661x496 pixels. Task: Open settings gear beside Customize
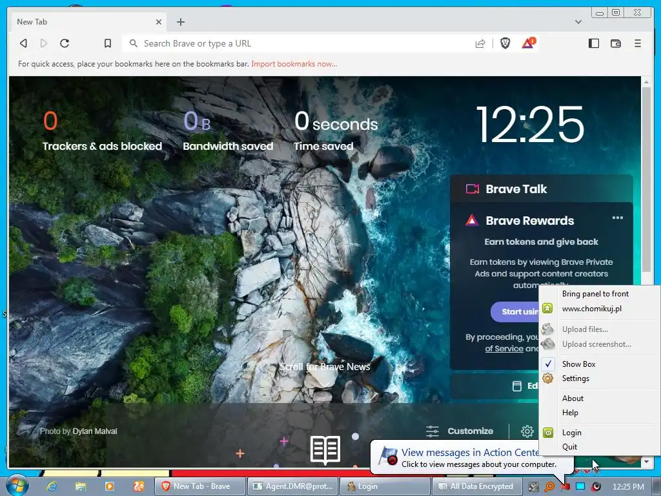(x=527, y=431)
